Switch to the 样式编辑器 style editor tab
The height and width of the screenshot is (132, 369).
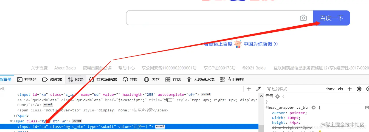[103, 80]
